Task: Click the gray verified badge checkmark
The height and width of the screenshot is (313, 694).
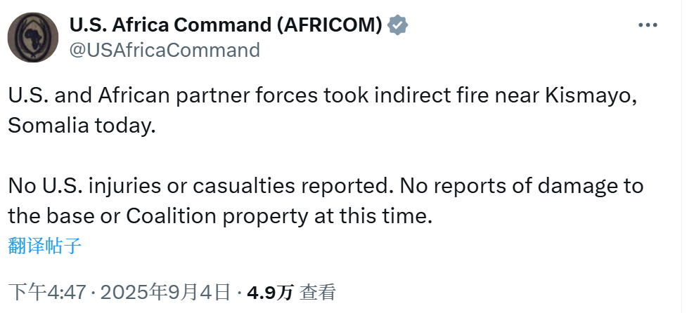Action: click(x=397, y=25)
